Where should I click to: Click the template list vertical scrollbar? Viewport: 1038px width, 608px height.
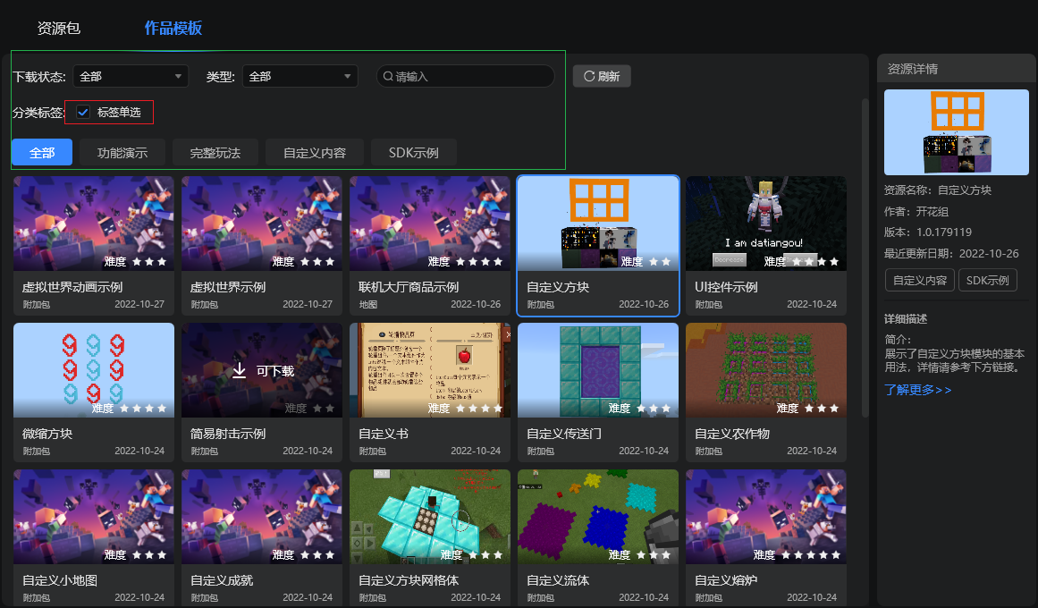865,258
